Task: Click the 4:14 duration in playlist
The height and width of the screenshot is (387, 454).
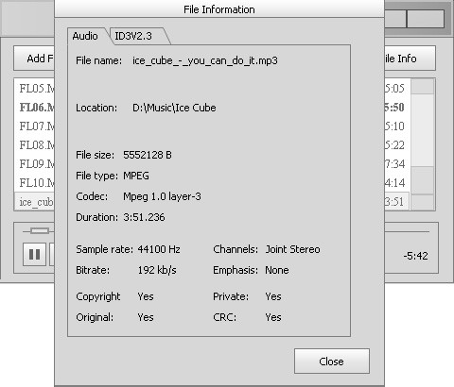Action: (x=394, y=183)
